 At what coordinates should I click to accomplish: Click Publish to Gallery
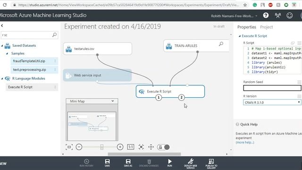(x=211, y=164)
